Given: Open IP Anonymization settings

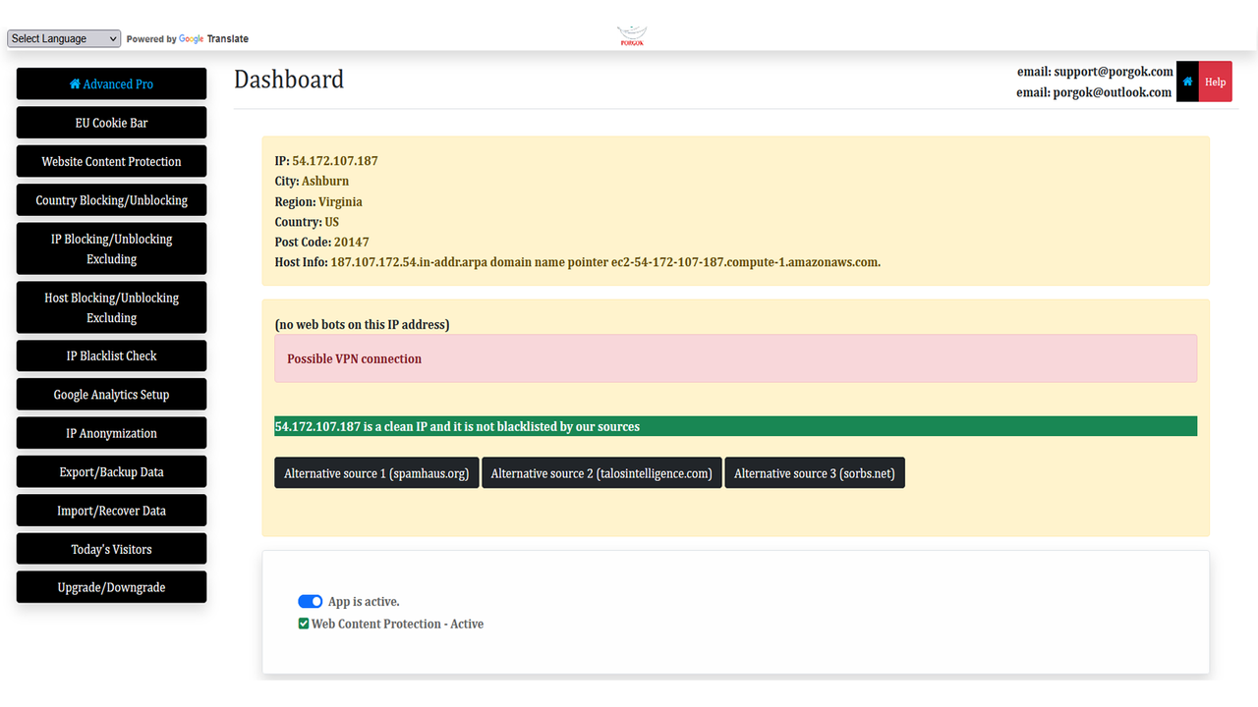Looking at the screenshot, I should coord(111,433).
